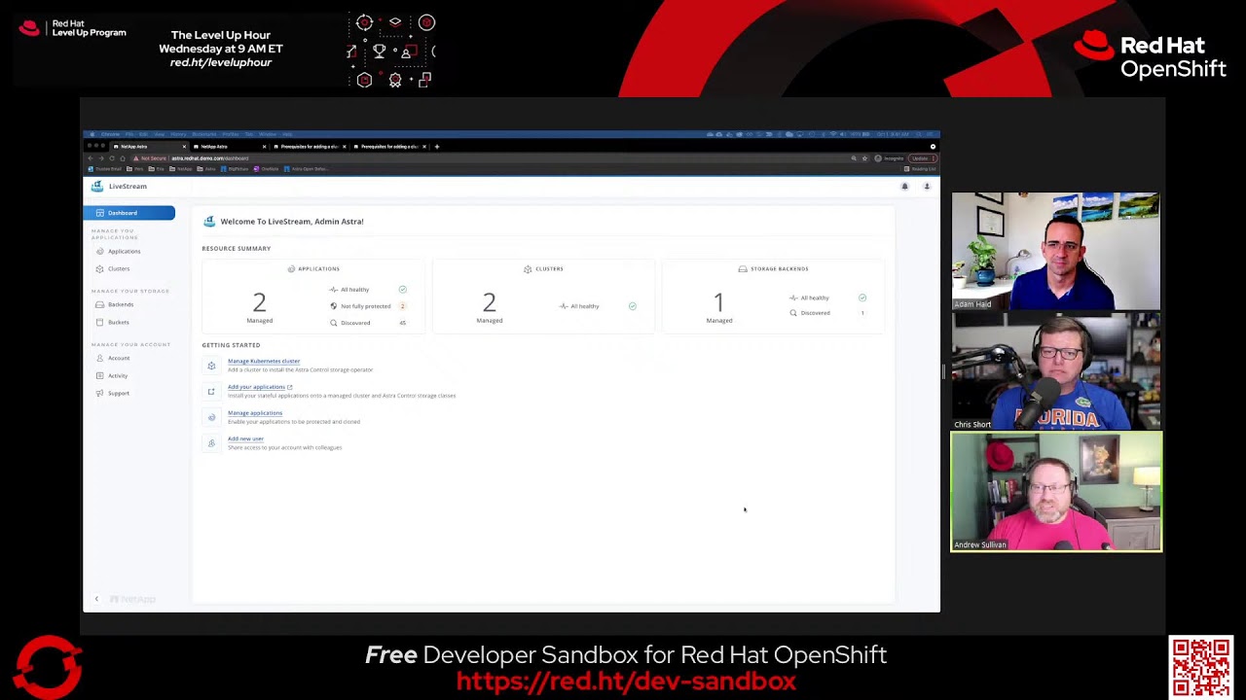Click the Add new user tile icon
The image size is (1246, 700).
click(211, 443)
